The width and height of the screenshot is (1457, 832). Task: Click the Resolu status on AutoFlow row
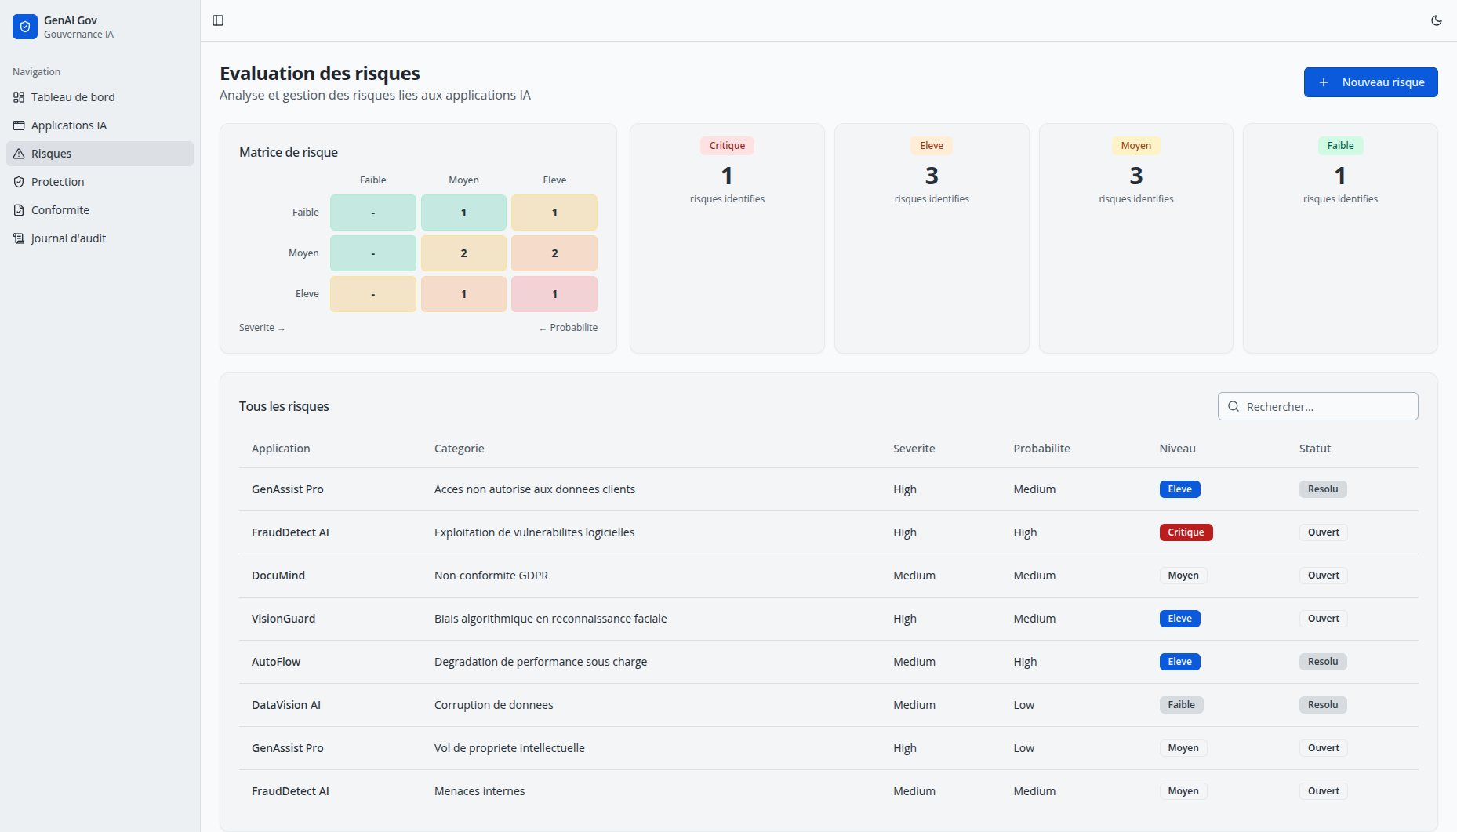coord(1323,662)
